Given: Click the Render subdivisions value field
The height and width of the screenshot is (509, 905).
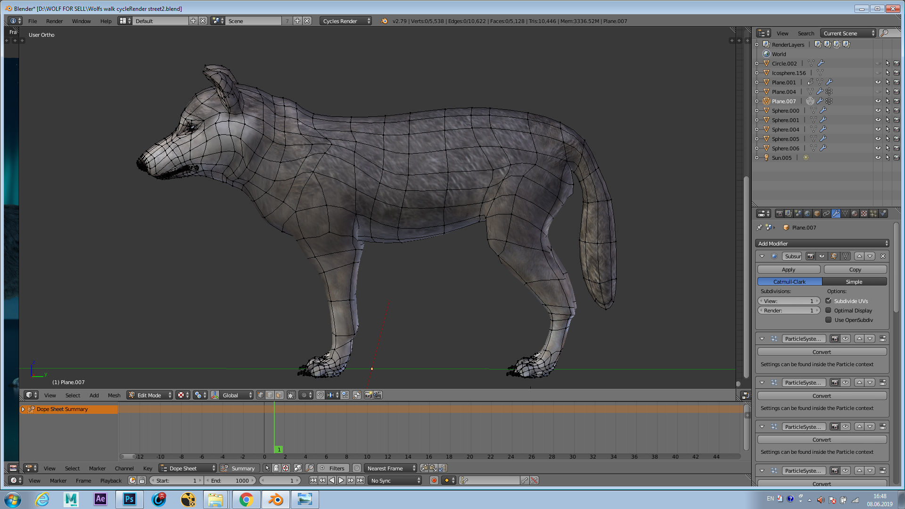Looking at the screenshot, I should [x=788, y=311].
